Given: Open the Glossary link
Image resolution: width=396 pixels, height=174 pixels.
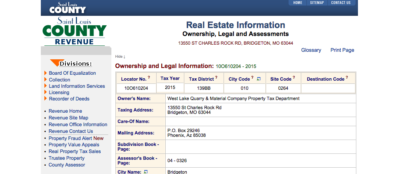Looking at the screenshot, I should click(x=311, y=50).
